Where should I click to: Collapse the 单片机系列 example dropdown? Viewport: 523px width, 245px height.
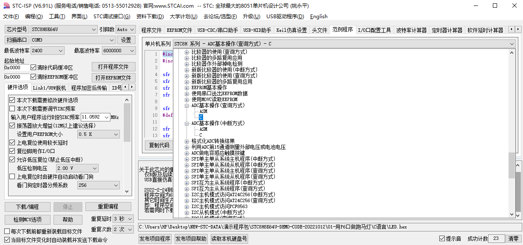512,44
